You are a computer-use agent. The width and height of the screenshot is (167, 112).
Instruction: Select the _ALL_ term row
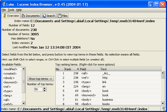108,73
